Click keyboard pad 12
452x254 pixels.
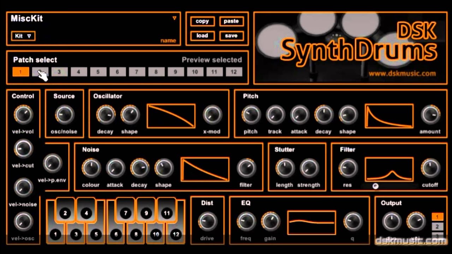(176, 234)
